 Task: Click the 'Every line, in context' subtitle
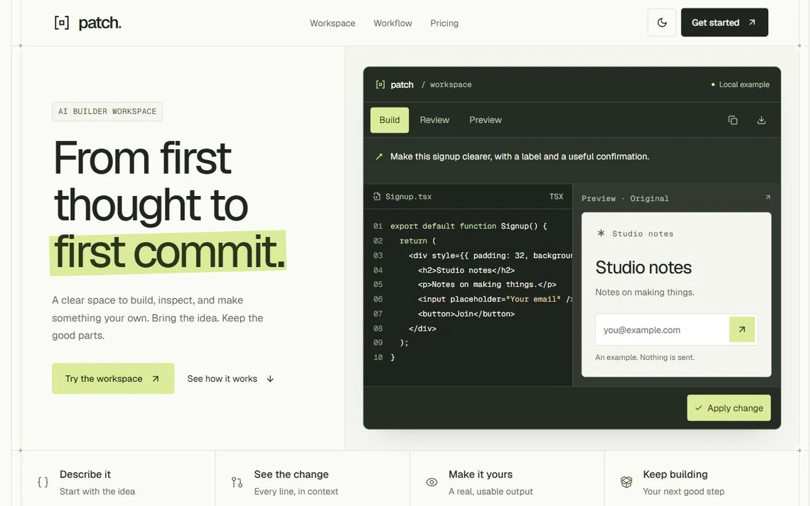pos(296,491)
